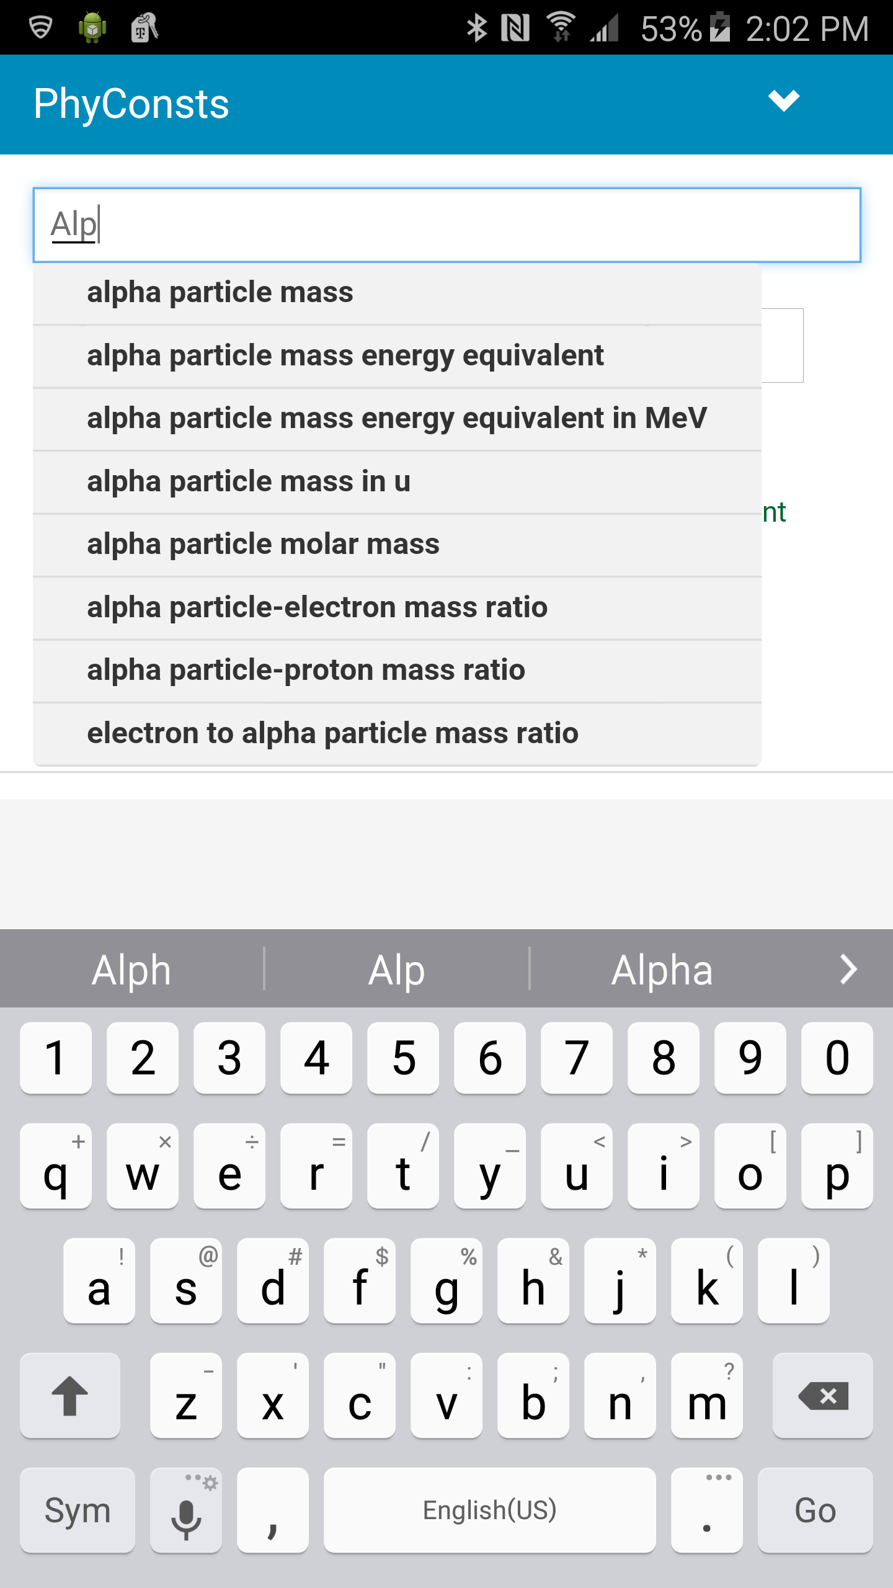Tap the battery indicator icon
Screen dimensions: 893x1588
(x=720, y=27)
